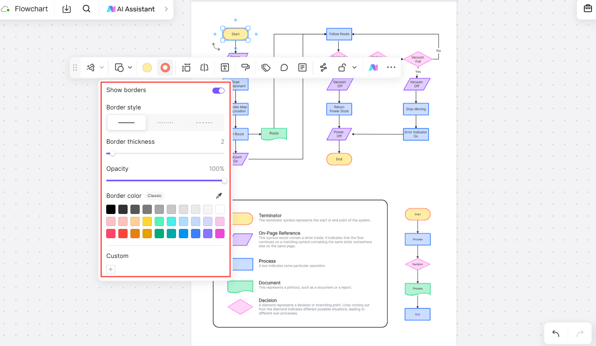Select the Stop Moving process box
596x346 pixels.
tap(416, 109)
